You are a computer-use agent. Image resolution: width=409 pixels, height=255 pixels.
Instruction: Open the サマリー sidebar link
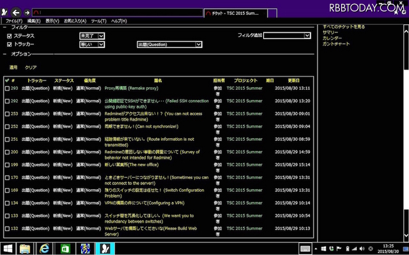click(x=330, y=33)
